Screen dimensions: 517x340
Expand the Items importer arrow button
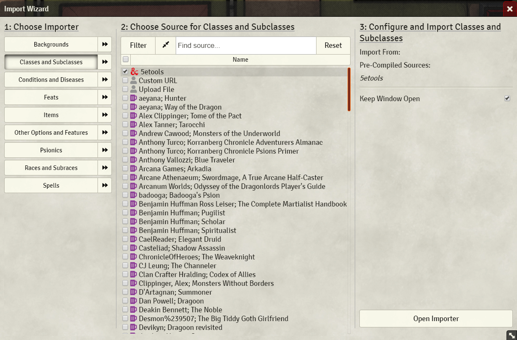coord(105,115)
